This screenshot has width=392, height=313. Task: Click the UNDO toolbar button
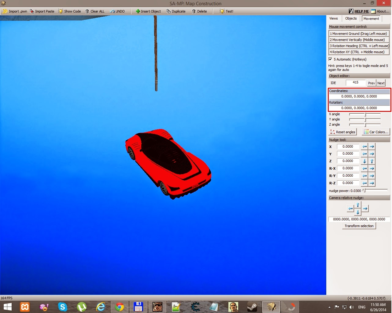tap(117, 11)
